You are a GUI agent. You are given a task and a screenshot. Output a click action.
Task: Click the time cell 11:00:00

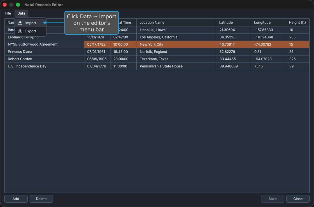[x=123, y=66]
